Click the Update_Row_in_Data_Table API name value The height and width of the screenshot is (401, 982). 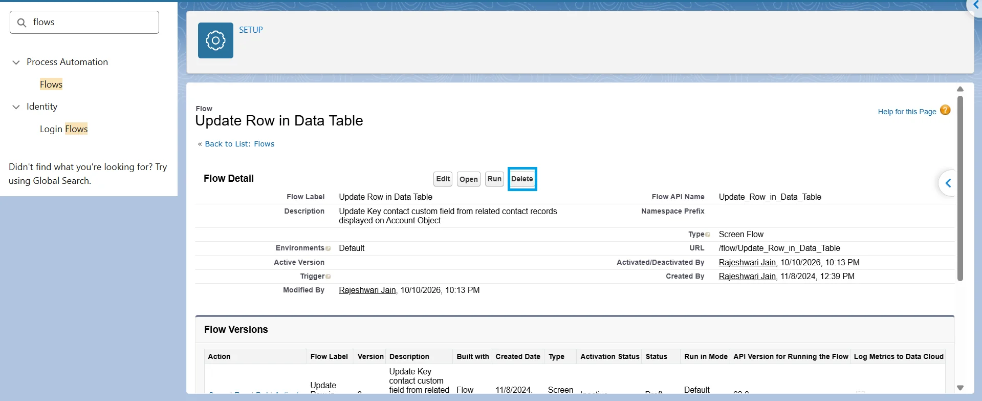point(770,197)
